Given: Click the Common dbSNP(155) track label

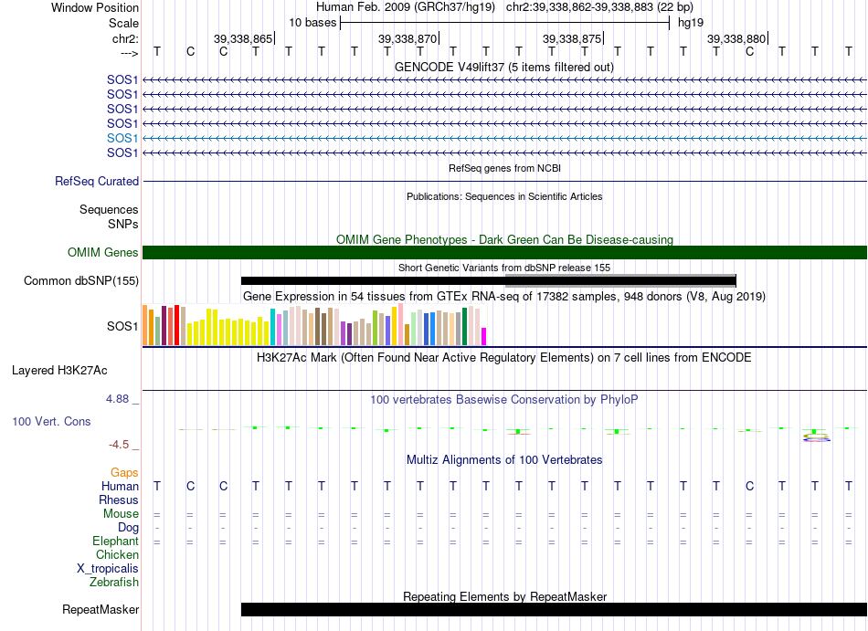Looking at the screenshot, I should click(80, 281).
